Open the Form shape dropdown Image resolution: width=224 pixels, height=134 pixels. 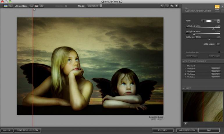(210, 21)
